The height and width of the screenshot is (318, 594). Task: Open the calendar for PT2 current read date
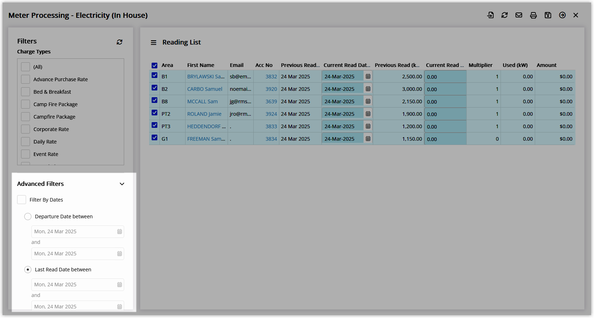tap(368, 114)
